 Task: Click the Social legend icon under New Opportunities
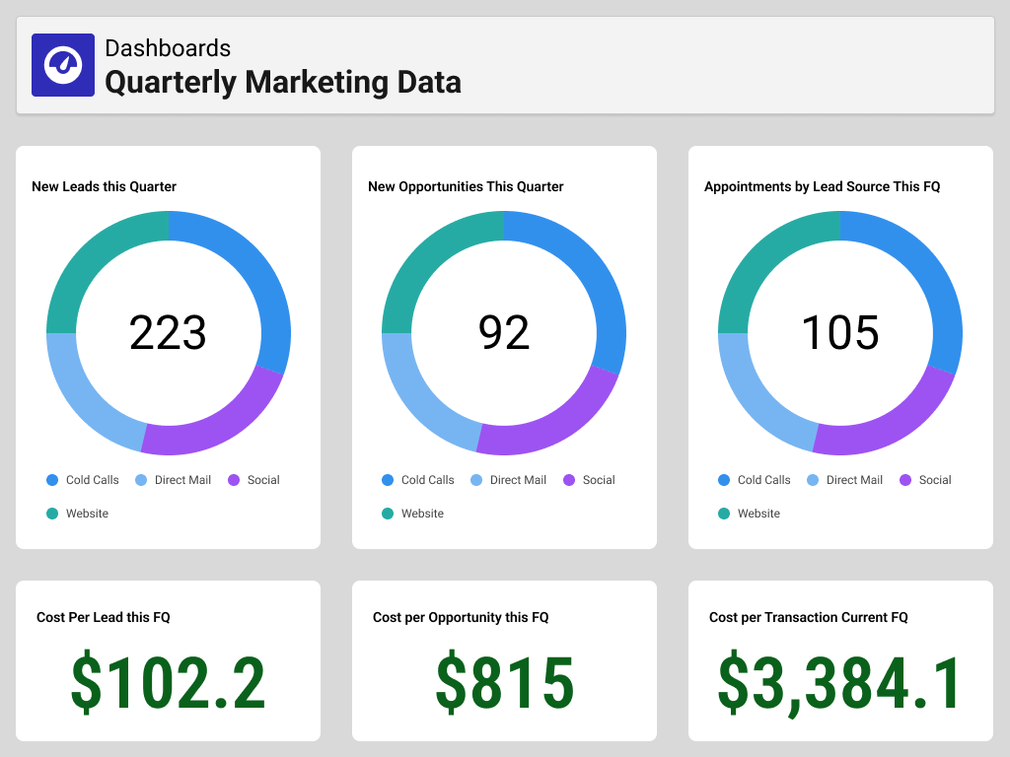568,480
